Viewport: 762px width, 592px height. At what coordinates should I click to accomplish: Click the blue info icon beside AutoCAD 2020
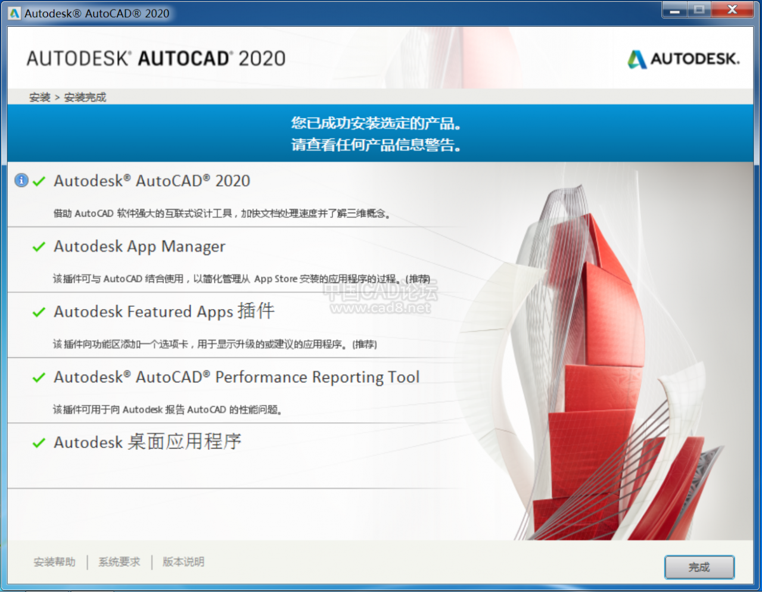click(x=21, y=180)
